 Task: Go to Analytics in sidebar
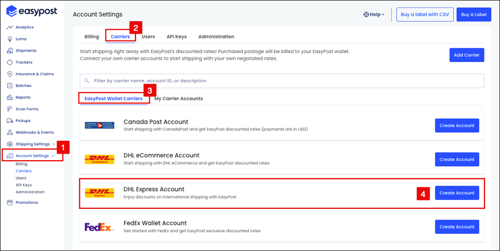pos(24,27)
